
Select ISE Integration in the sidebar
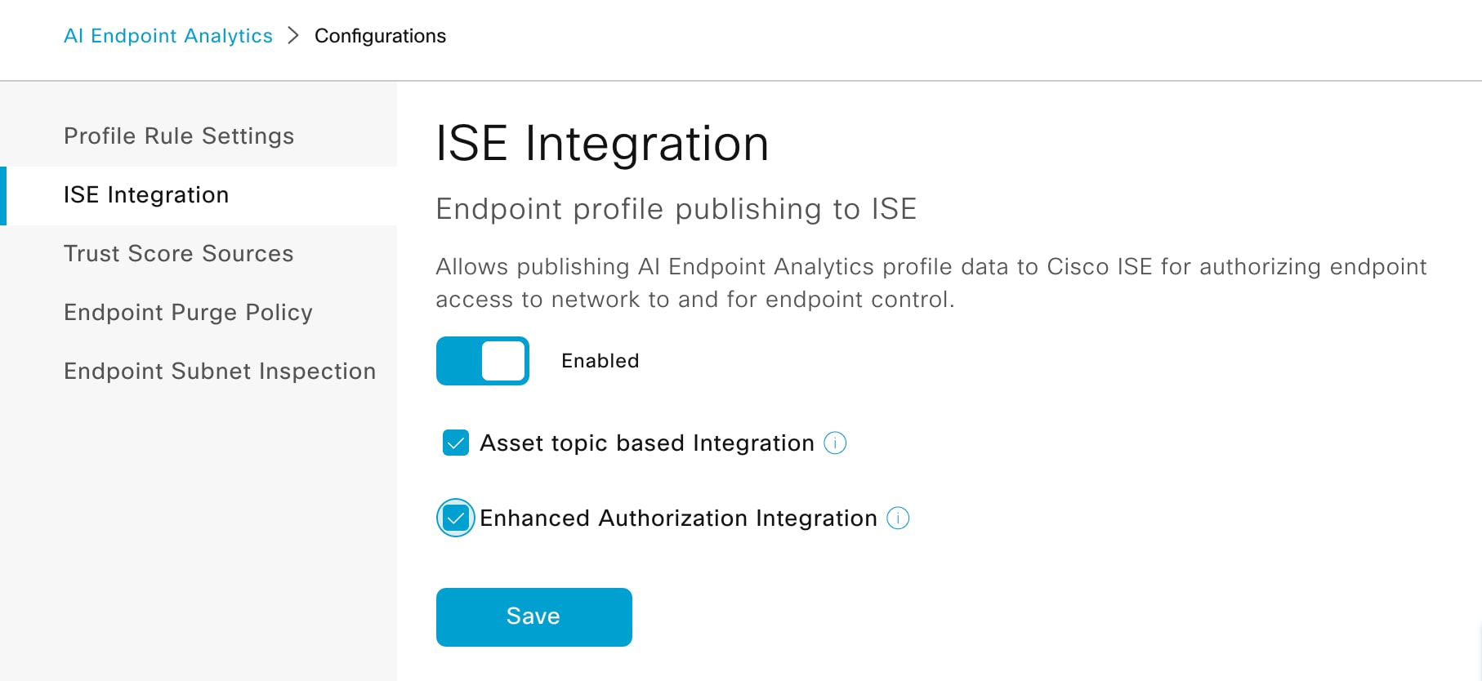coord(146,195)
